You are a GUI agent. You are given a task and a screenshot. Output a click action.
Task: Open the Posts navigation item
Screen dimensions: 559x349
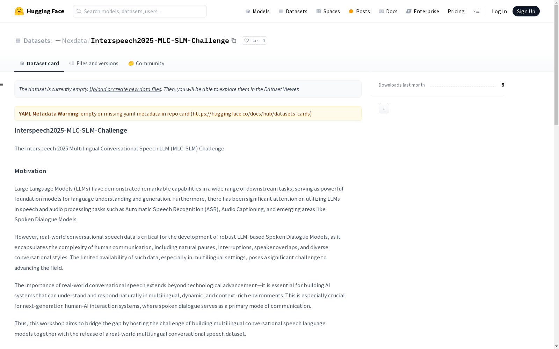click(x=359, y=11)
